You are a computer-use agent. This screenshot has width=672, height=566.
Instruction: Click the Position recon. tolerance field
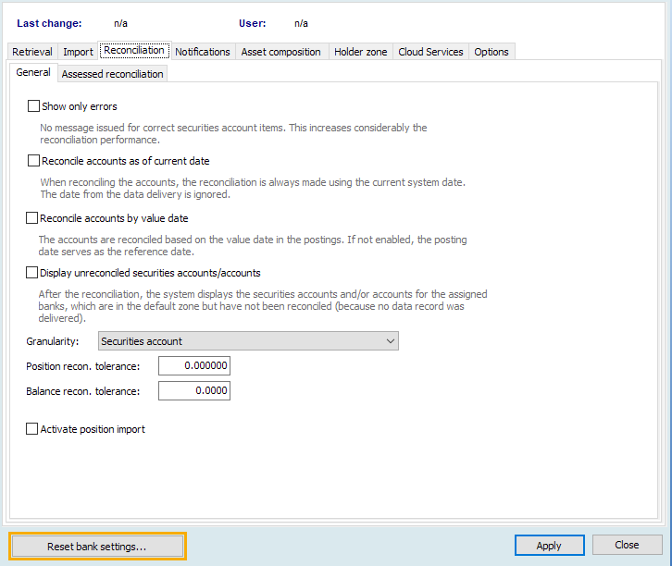pos(193,366)
